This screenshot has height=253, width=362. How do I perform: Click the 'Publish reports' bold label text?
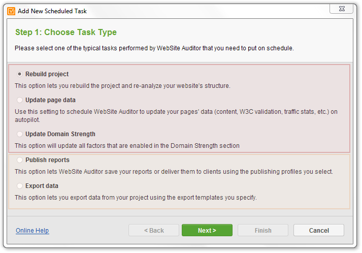[47, 160]
